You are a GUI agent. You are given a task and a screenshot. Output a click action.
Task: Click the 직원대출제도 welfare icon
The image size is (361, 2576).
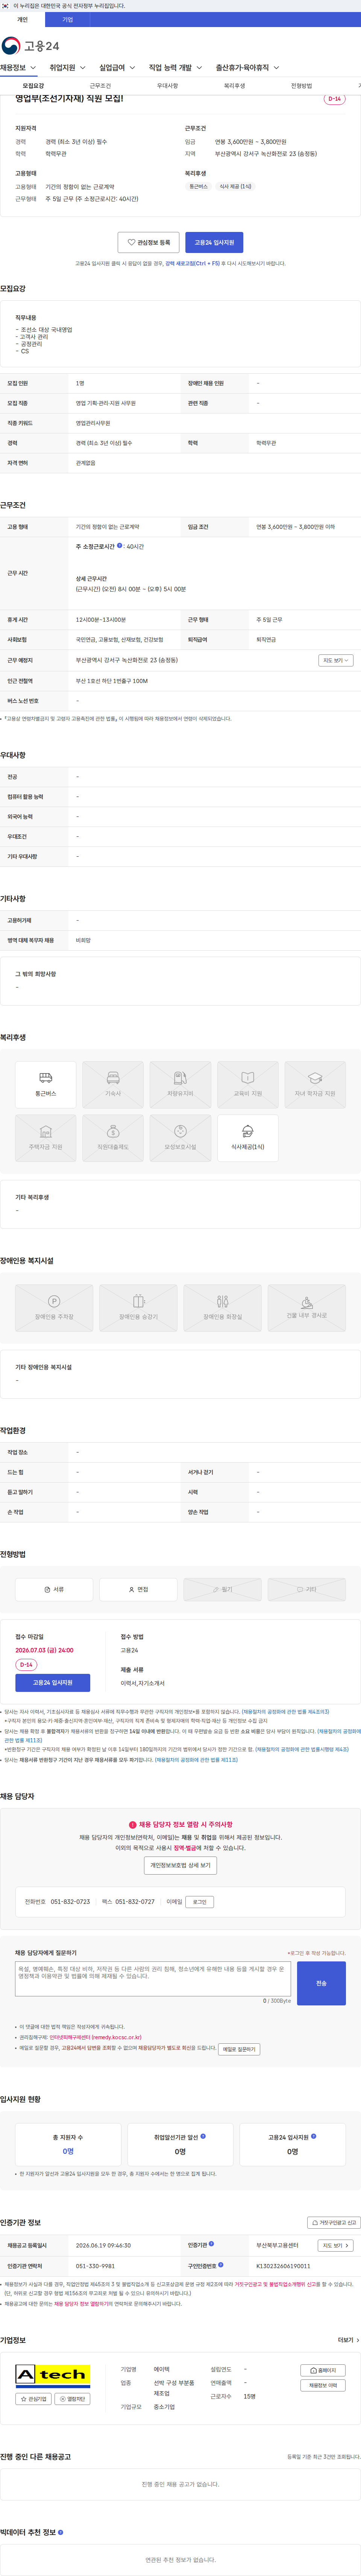tap(113, 1138)
